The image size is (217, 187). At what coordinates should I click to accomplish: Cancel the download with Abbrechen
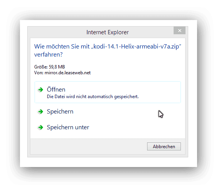[x=164, y=146]
